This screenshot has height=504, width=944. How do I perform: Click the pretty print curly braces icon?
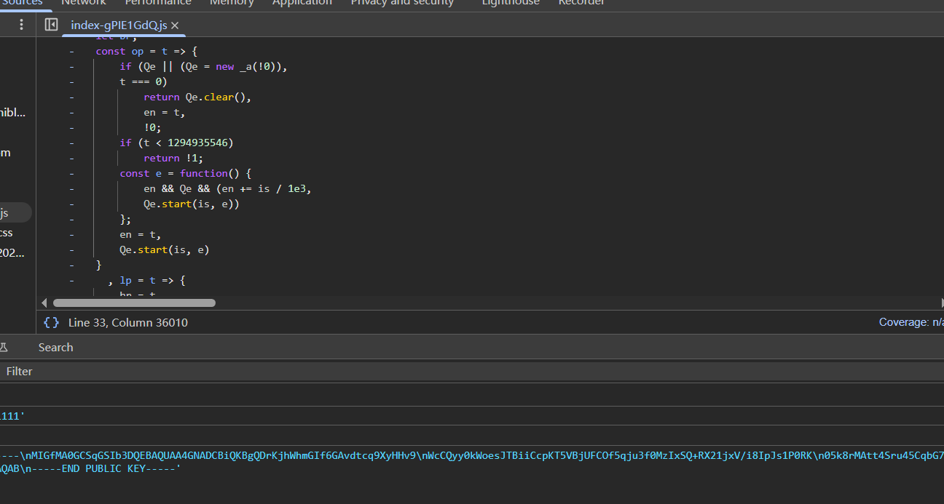click(x=51, y=322)
